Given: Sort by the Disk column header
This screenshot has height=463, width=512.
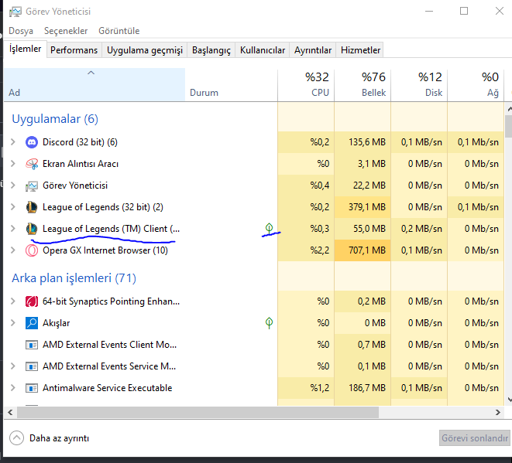Looking at the screenshot, I should 419,85.
